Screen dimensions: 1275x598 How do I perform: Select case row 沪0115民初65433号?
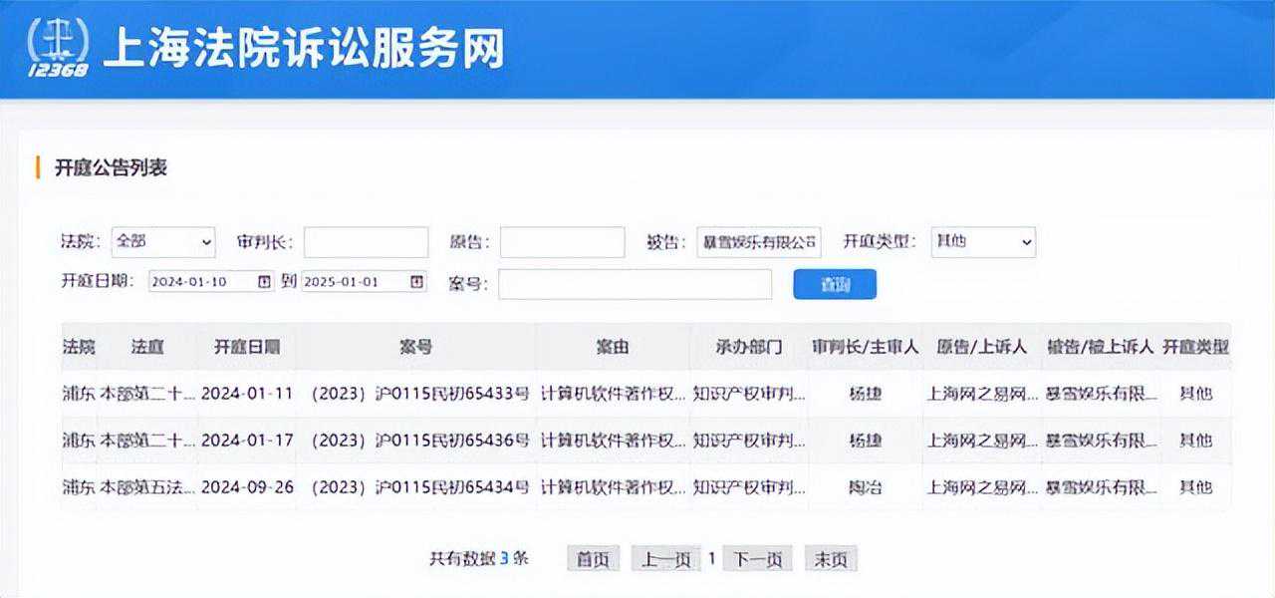point(419,394)
